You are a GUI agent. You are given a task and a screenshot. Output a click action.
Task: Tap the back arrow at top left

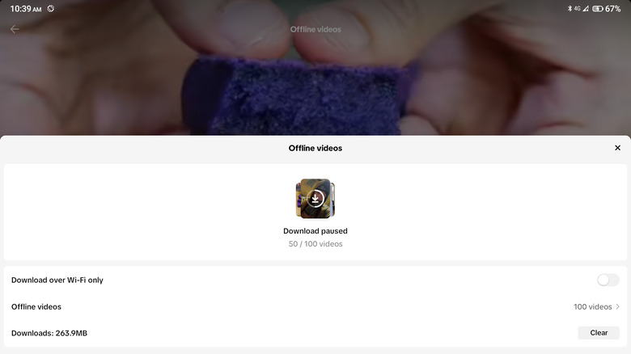point(15,29)
